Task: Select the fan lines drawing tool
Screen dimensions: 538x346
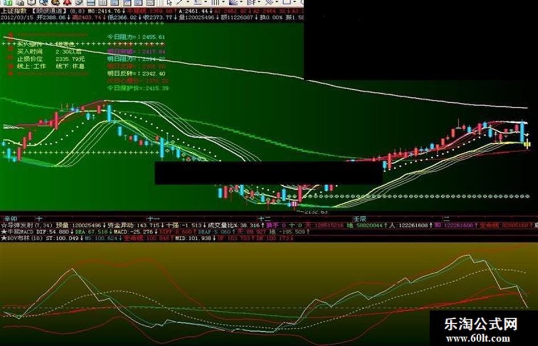Action: click(232, 2)
